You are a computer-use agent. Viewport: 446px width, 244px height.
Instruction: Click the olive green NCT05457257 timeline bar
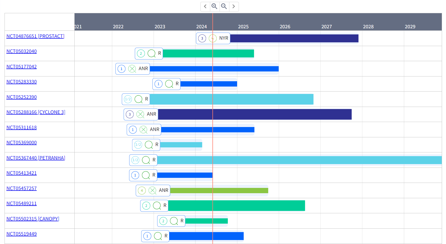pos(219,191)
